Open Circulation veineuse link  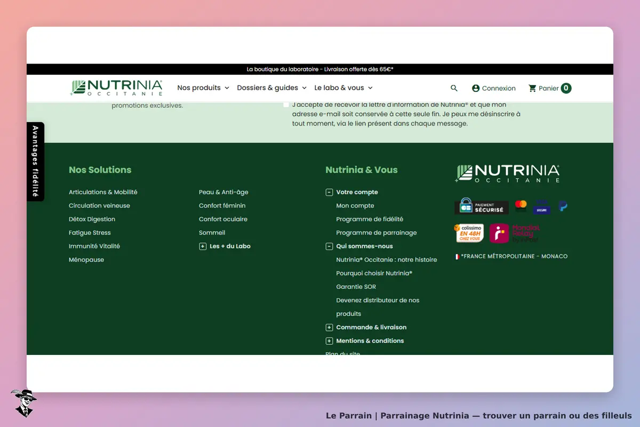point(99,205)
